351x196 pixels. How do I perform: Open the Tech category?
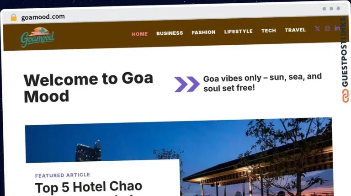(x=269, y=31)
